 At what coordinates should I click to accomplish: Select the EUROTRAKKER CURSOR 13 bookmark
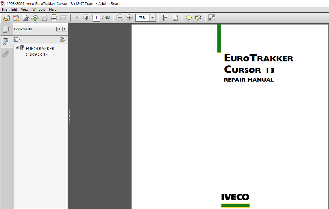40,52
